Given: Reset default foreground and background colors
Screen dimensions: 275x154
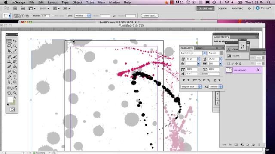Looking at the screenshot, I should [8, 104].
